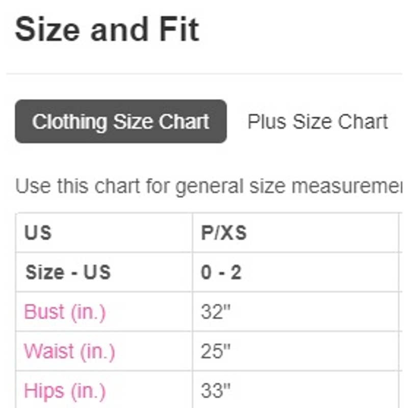Click the cut-off header cell right of P/XS

pos(403,233)
